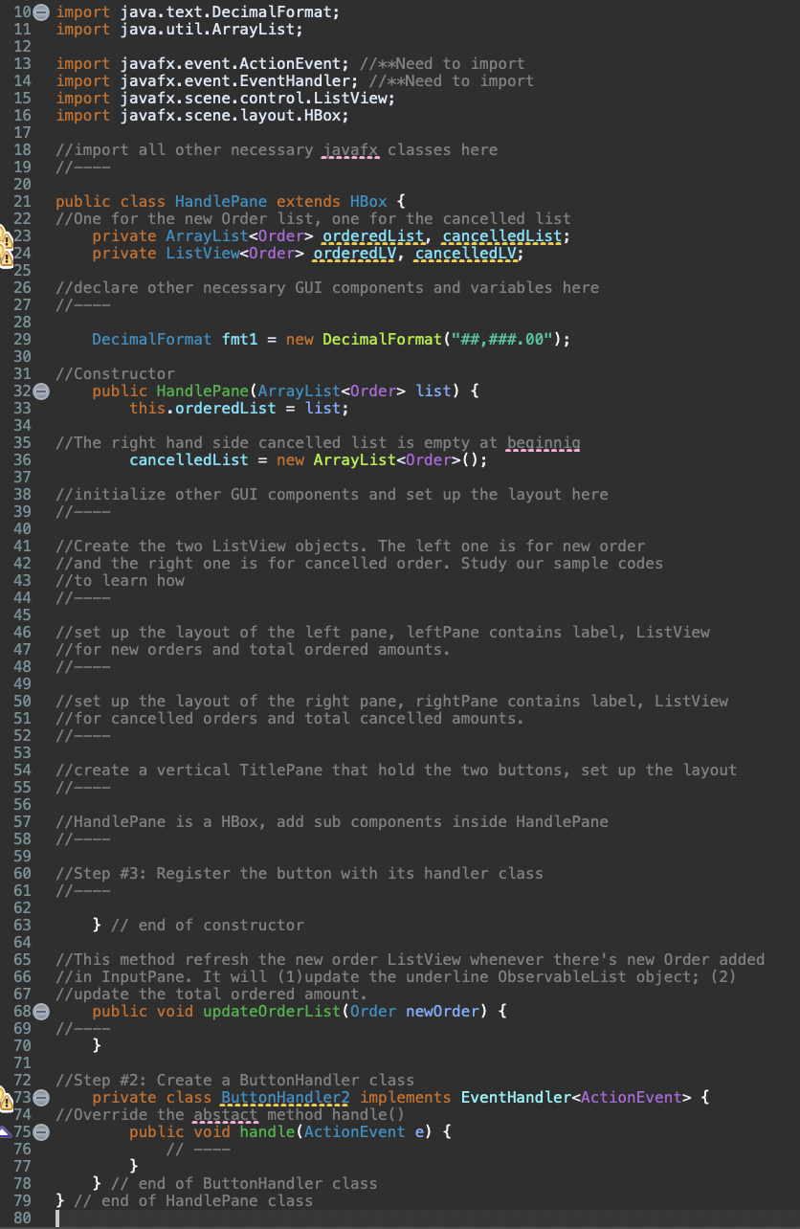
Task: Click the ButtonHandler2 class name on line 73
Action: coord(284,1097)
